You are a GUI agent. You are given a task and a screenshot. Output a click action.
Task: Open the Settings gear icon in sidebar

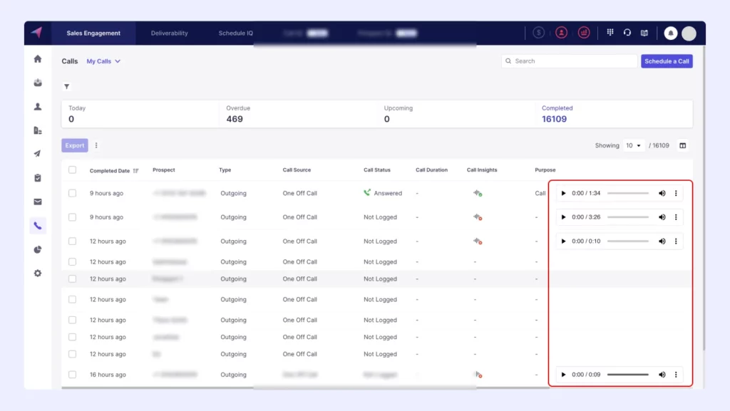point(38,274)
